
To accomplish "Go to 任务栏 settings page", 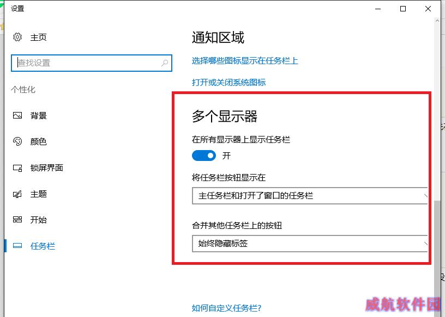I will tap(43, 246).
